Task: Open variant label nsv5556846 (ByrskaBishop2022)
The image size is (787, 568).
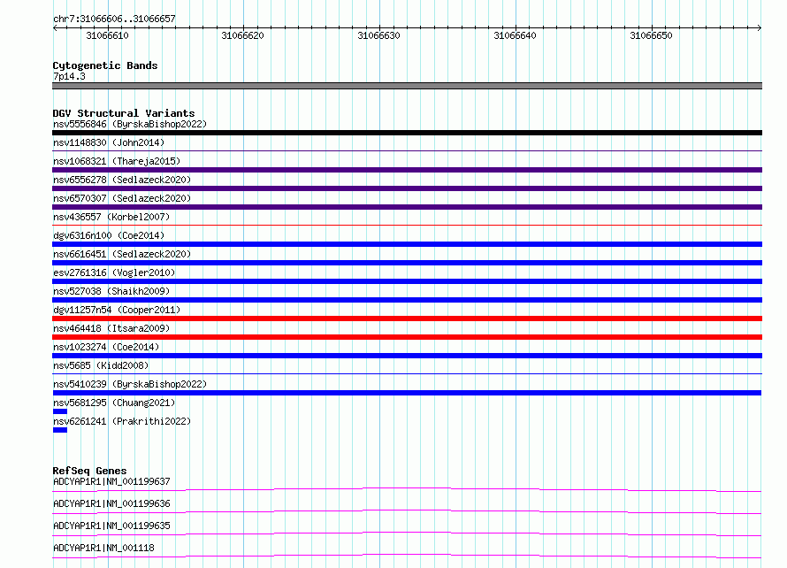Action: pyautogui.click(x=130, y=124)
